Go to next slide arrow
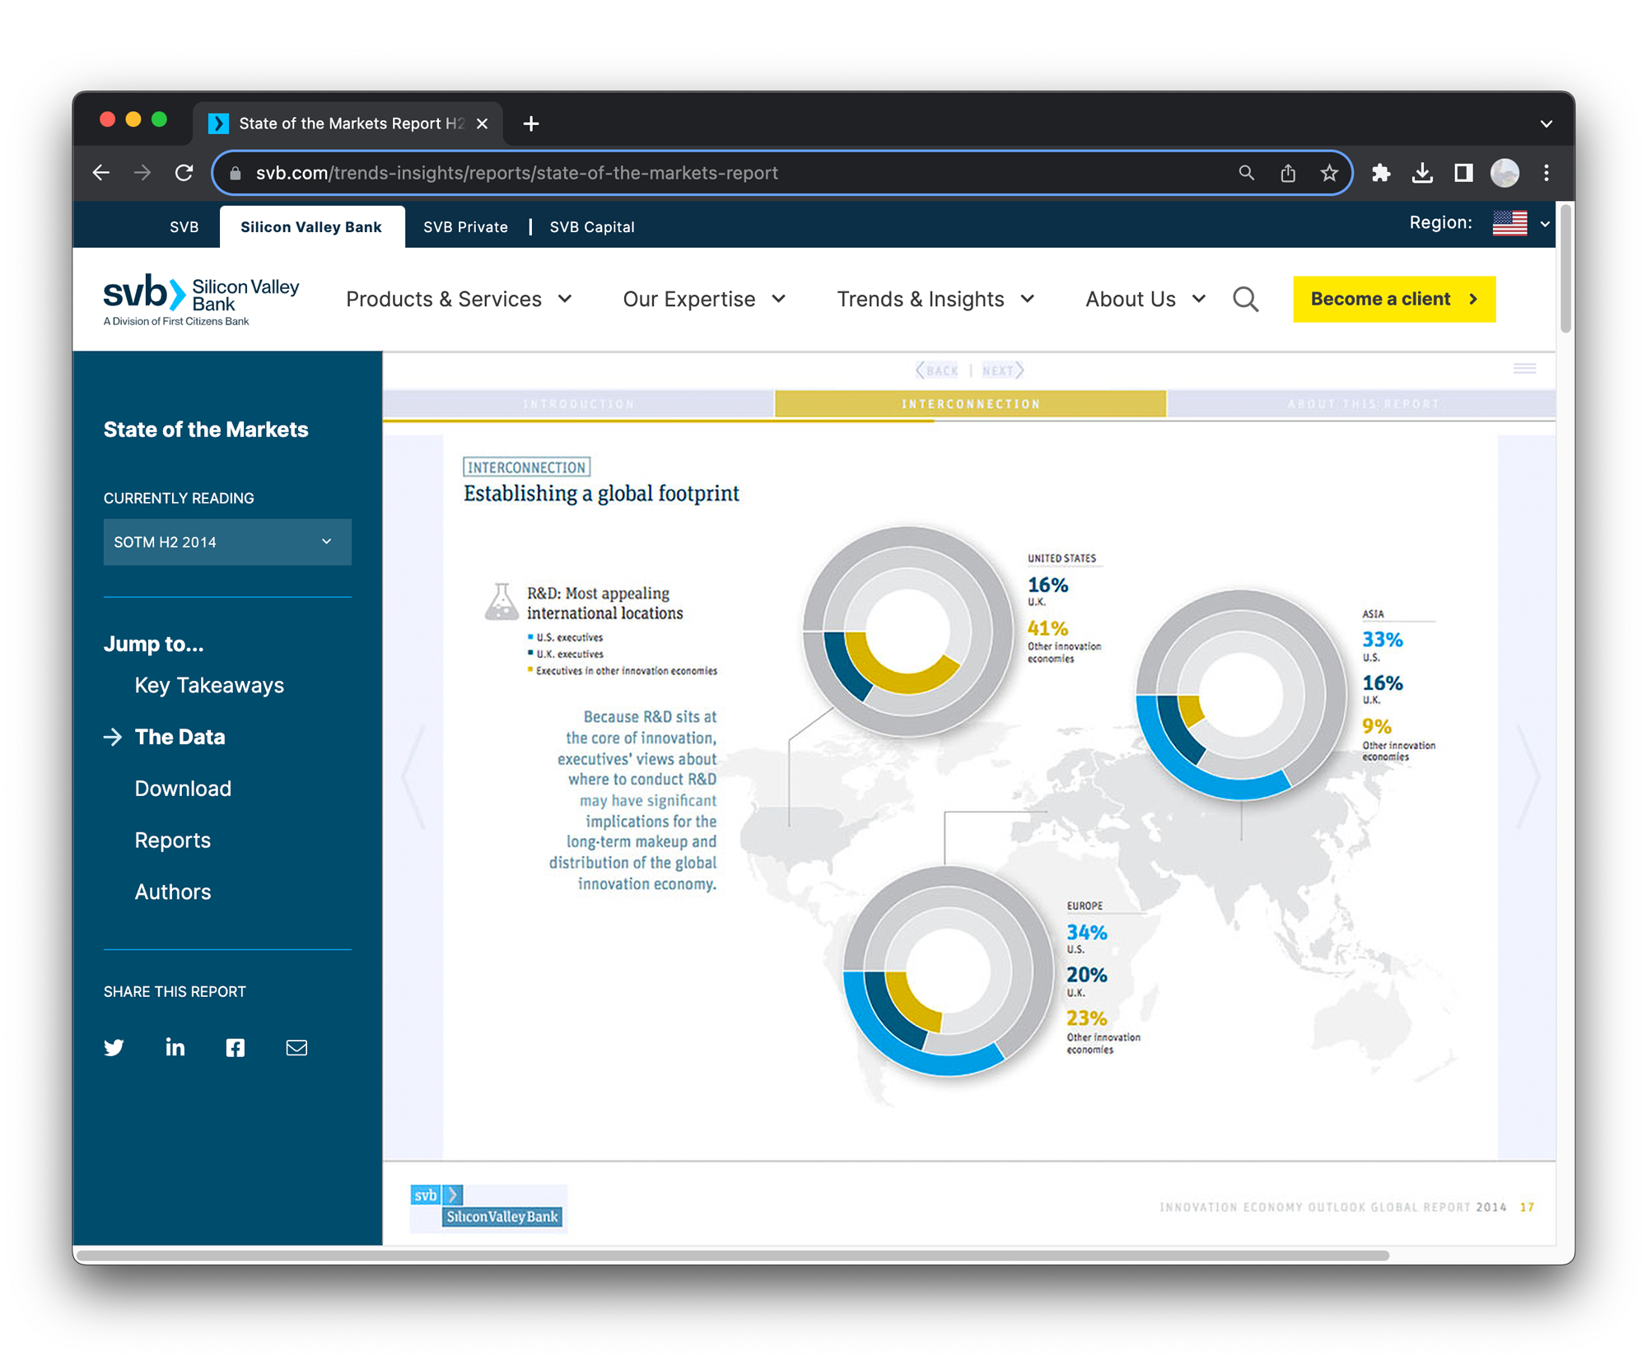The image size is (1647, 1360). pos(1528,776)
